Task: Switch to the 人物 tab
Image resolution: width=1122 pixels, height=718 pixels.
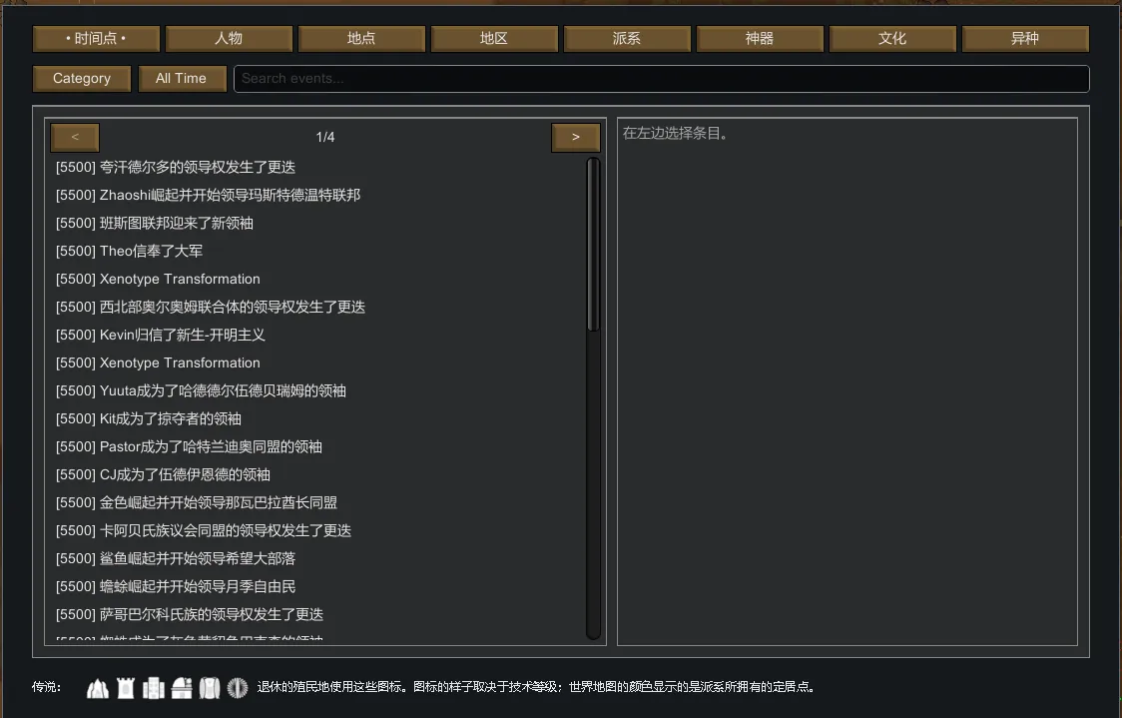Action: [229, 38]
